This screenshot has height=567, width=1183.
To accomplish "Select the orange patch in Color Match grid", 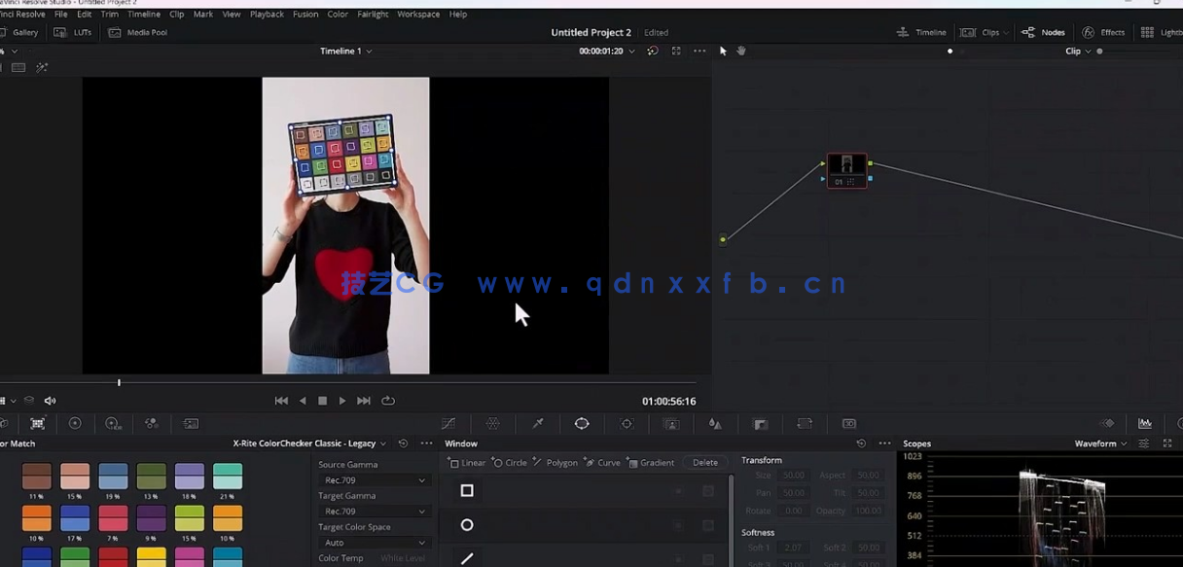I will pos(35,516).
